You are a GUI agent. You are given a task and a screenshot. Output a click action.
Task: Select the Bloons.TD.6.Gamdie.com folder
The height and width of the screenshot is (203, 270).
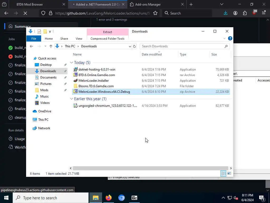[151, 86]
